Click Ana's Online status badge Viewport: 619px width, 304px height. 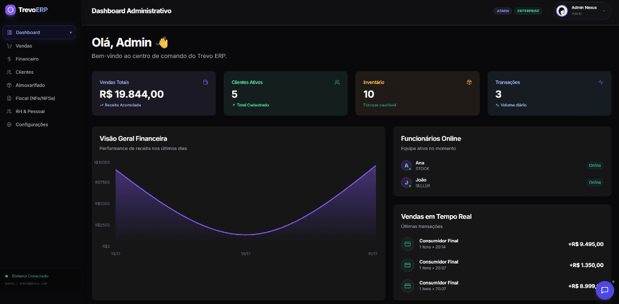click(x=595, y=165)
